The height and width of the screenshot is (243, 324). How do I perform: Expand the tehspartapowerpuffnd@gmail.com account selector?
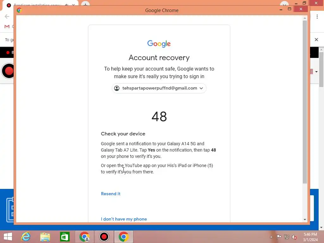[x=159, y=88]
